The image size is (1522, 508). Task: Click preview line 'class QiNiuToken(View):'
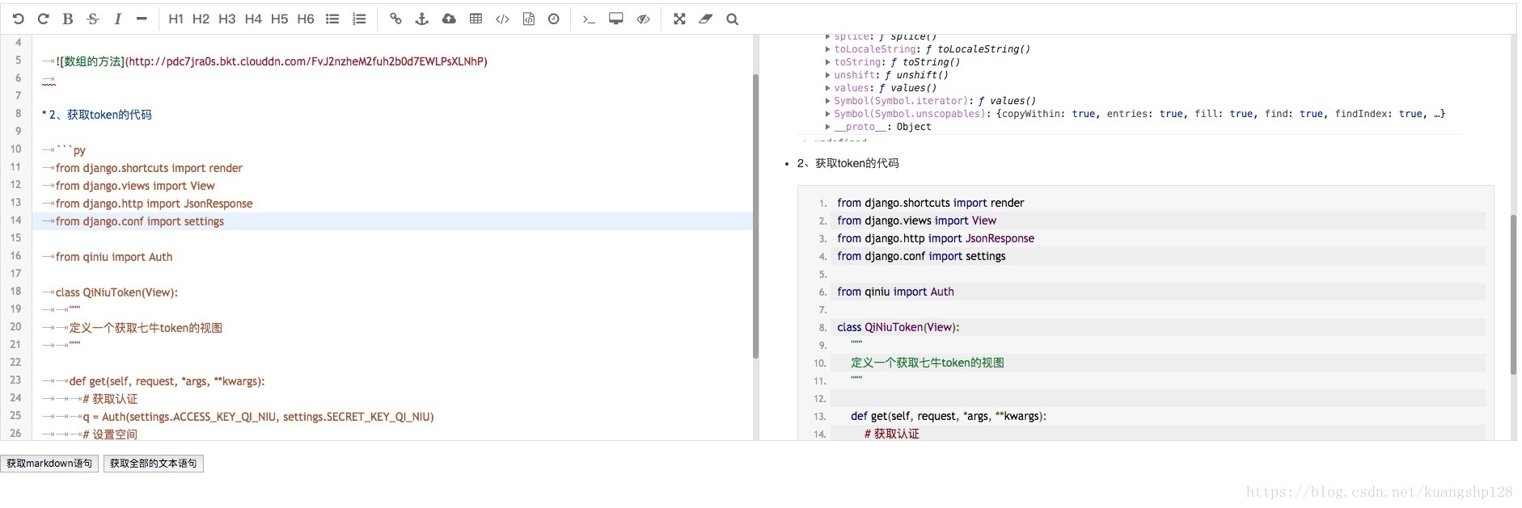tap(898, 327)
